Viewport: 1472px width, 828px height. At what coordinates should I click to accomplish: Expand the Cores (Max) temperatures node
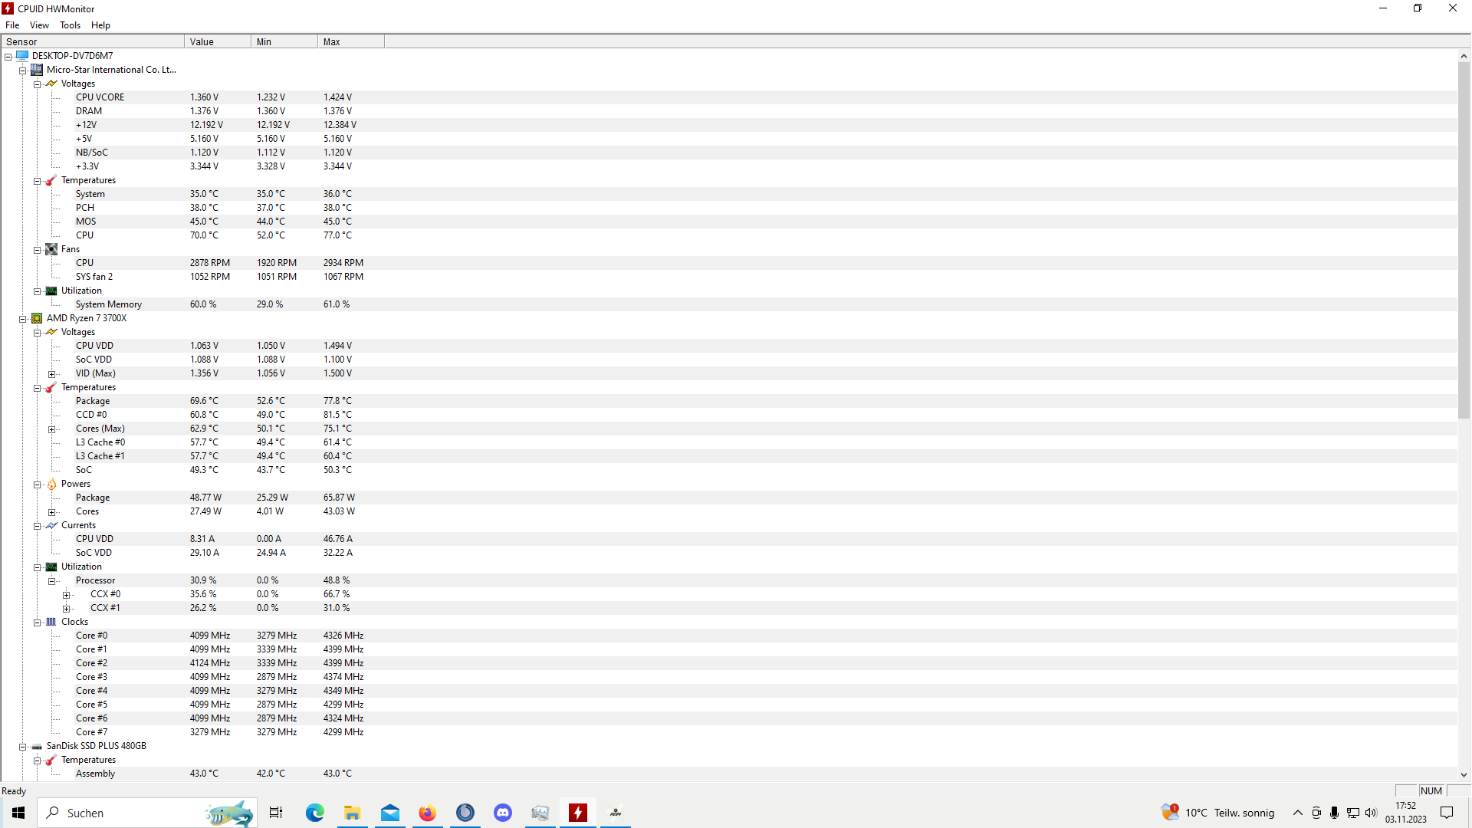[x=52, y=429]
